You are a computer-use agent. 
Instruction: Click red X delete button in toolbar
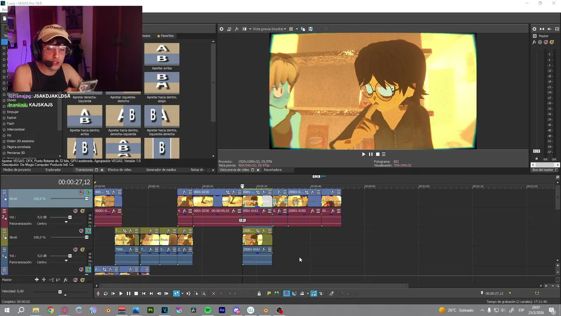tap(213, 294)
